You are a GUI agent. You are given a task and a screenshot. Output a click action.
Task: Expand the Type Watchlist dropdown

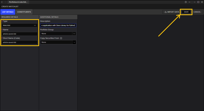(19, 25)
